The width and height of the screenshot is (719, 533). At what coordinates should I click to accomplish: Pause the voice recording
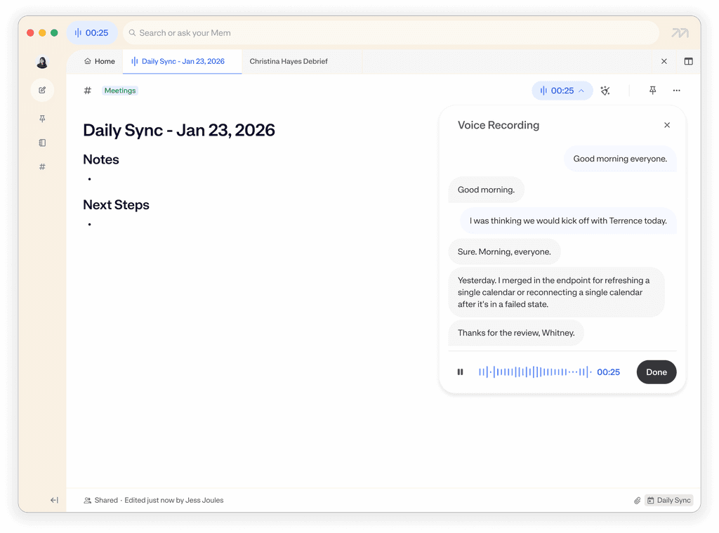coord(460,372)
